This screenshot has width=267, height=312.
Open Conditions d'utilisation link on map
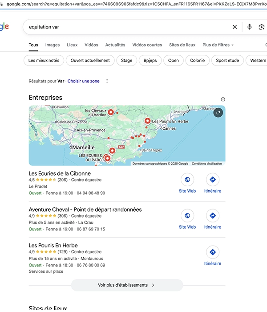pos(206,164)
